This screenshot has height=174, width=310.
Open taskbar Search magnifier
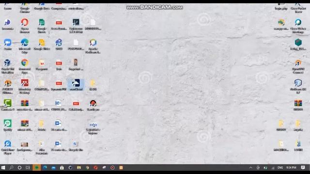(x=11, y=168)
